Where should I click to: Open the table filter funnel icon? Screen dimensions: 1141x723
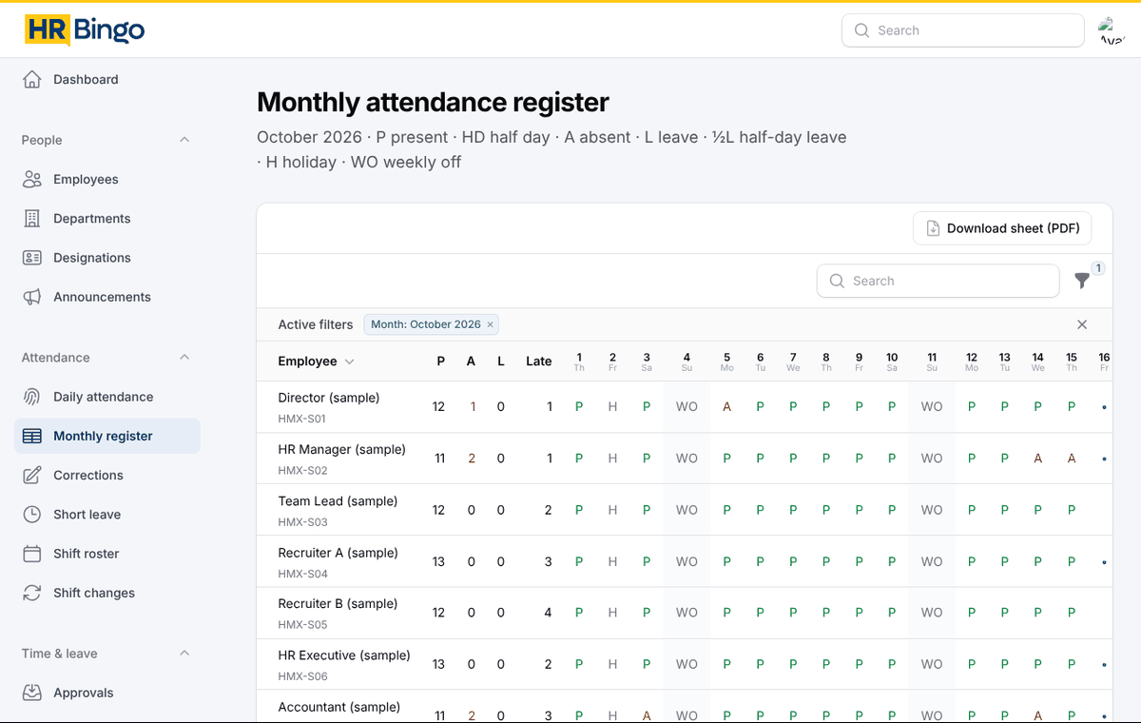pos(1082,281)
